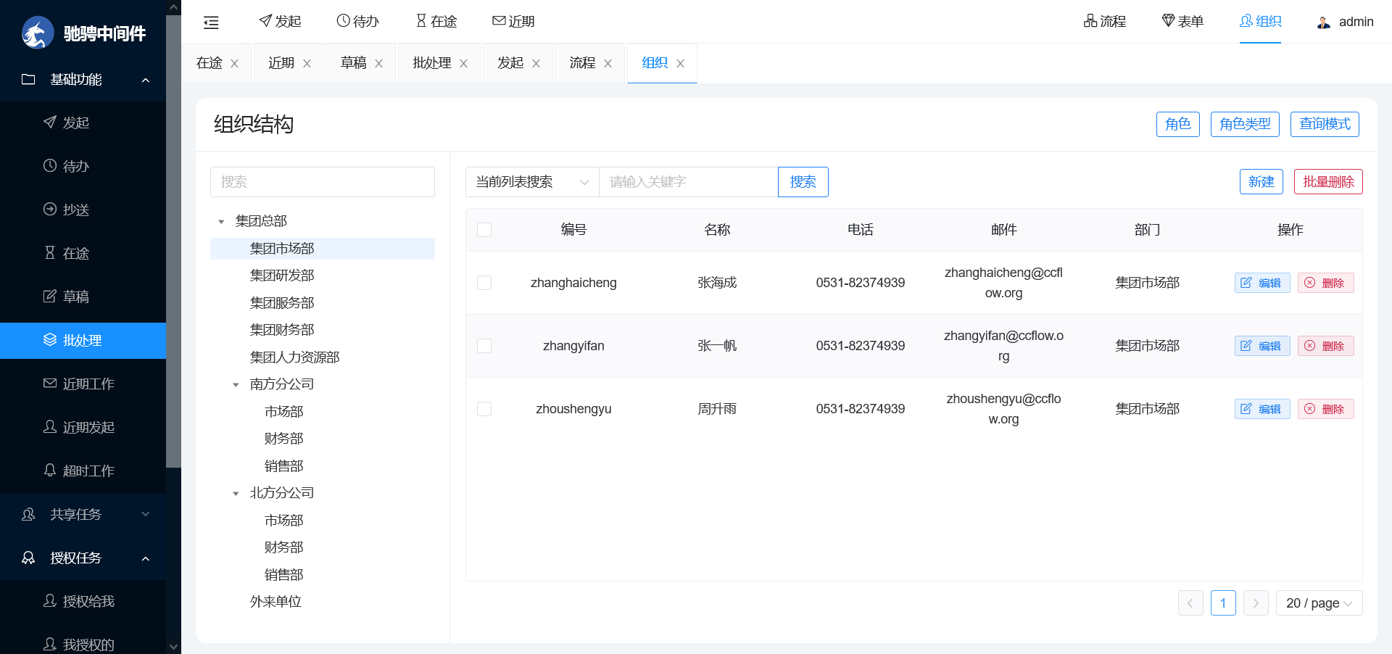The width and height of the screenshot is (1392, 654).
Task: Collapse the sidebar using the hamburger icon
Action: click(210, 22)
